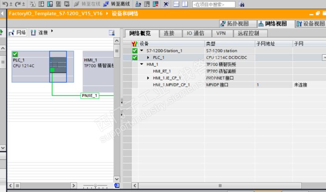The height and width of the screenshot is (192, 326).
Task: Click the canvas vertical scrollbar up arrow
Action: 117,41
